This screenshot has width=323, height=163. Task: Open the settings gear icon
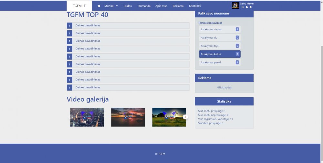pyautogui.click(x=251, y=7)
